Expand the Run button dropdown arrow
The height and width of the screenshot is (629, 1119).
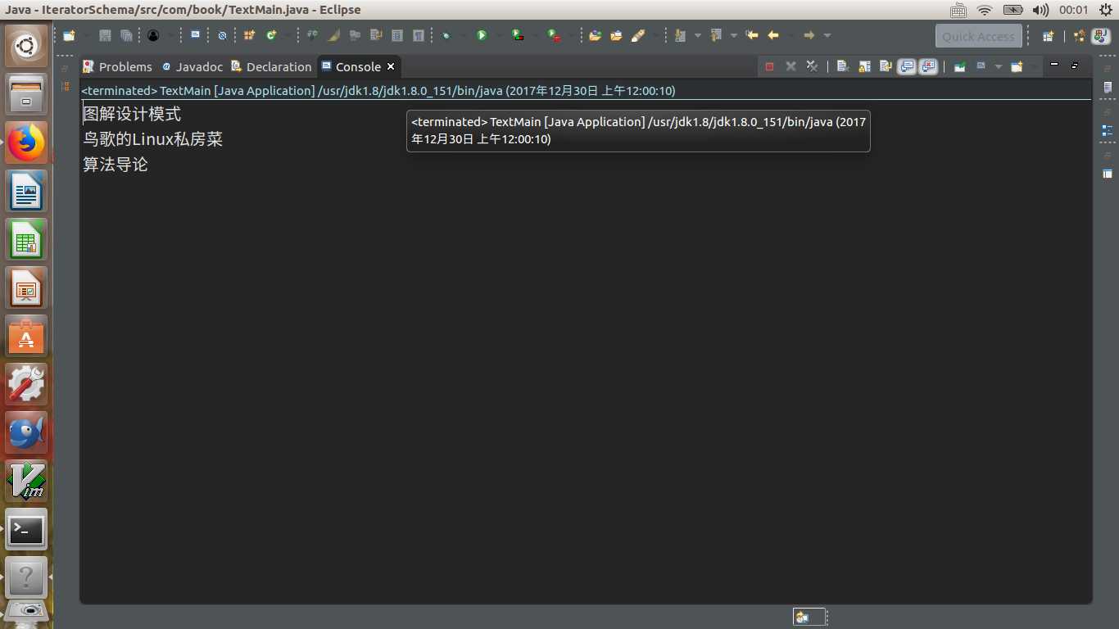(x=498, y=35)
